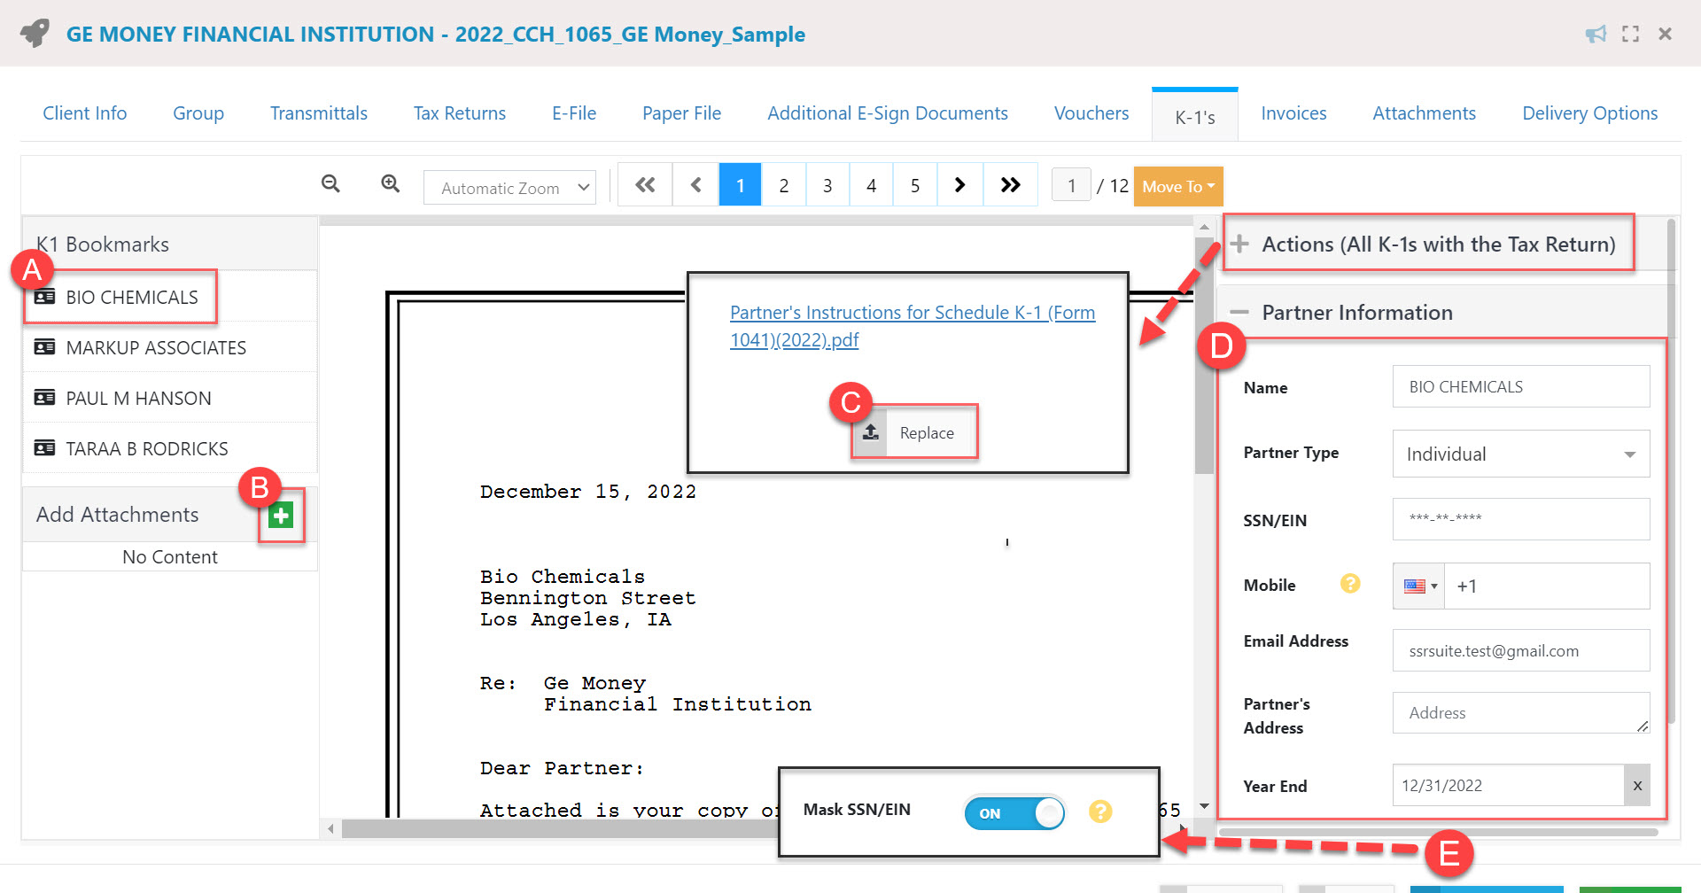Open the Automatic Zoom dropdown
The width and height of the screenshot is (1701, 893).
pyautogui.click(x=509, y=188)
